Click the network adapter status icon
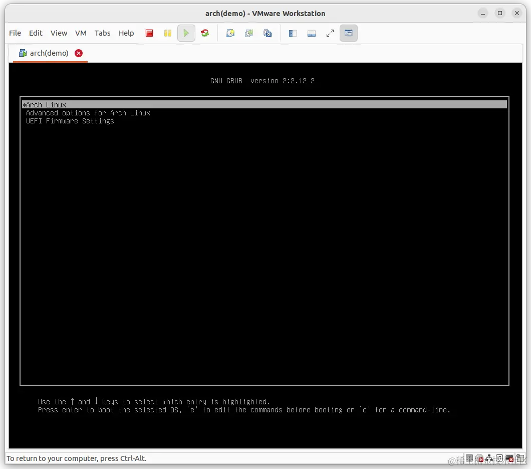Viewport: 531px width, 469px height. pyautogui.click(x=489, y=458)
